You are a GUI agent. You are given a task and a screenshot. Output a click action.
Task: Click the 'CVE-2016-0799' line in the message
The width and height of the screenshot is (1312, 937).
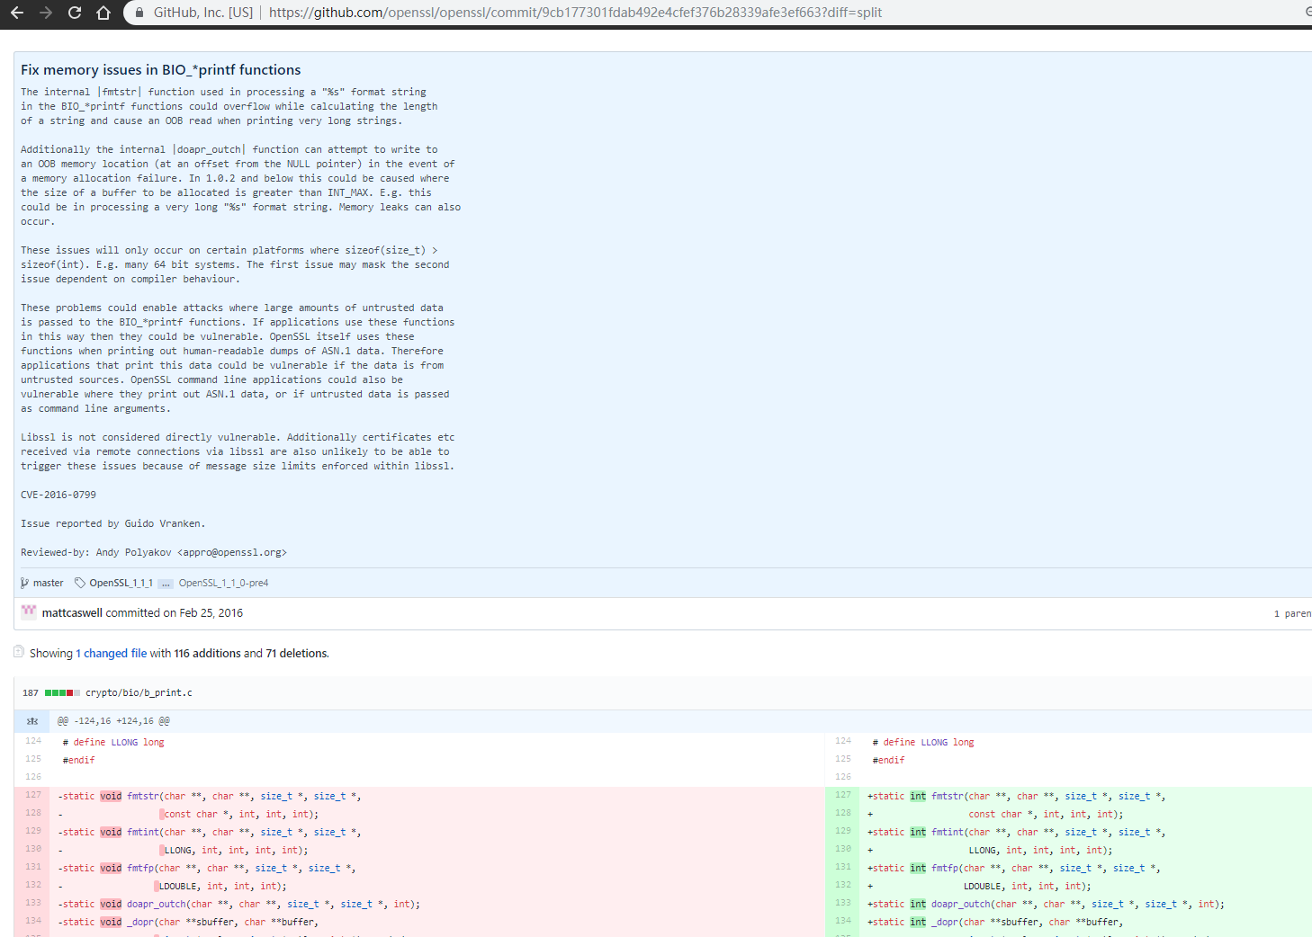pos(58,495)
